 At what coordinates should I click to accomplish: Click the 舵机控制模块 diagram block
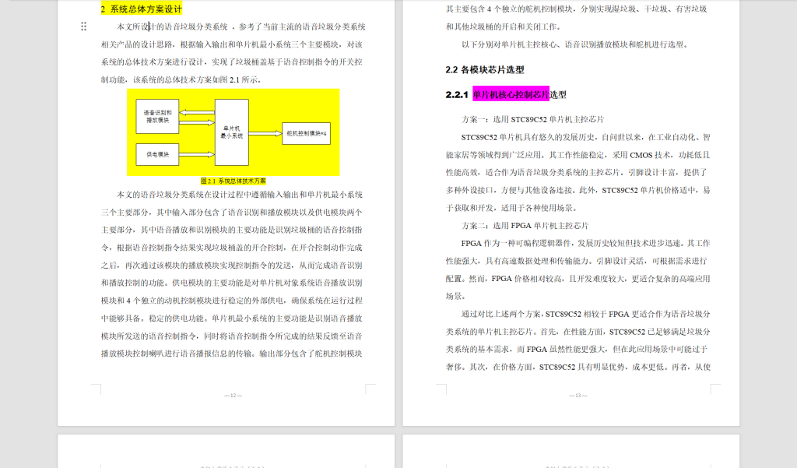pyautogui.click(x=306, y=134)
